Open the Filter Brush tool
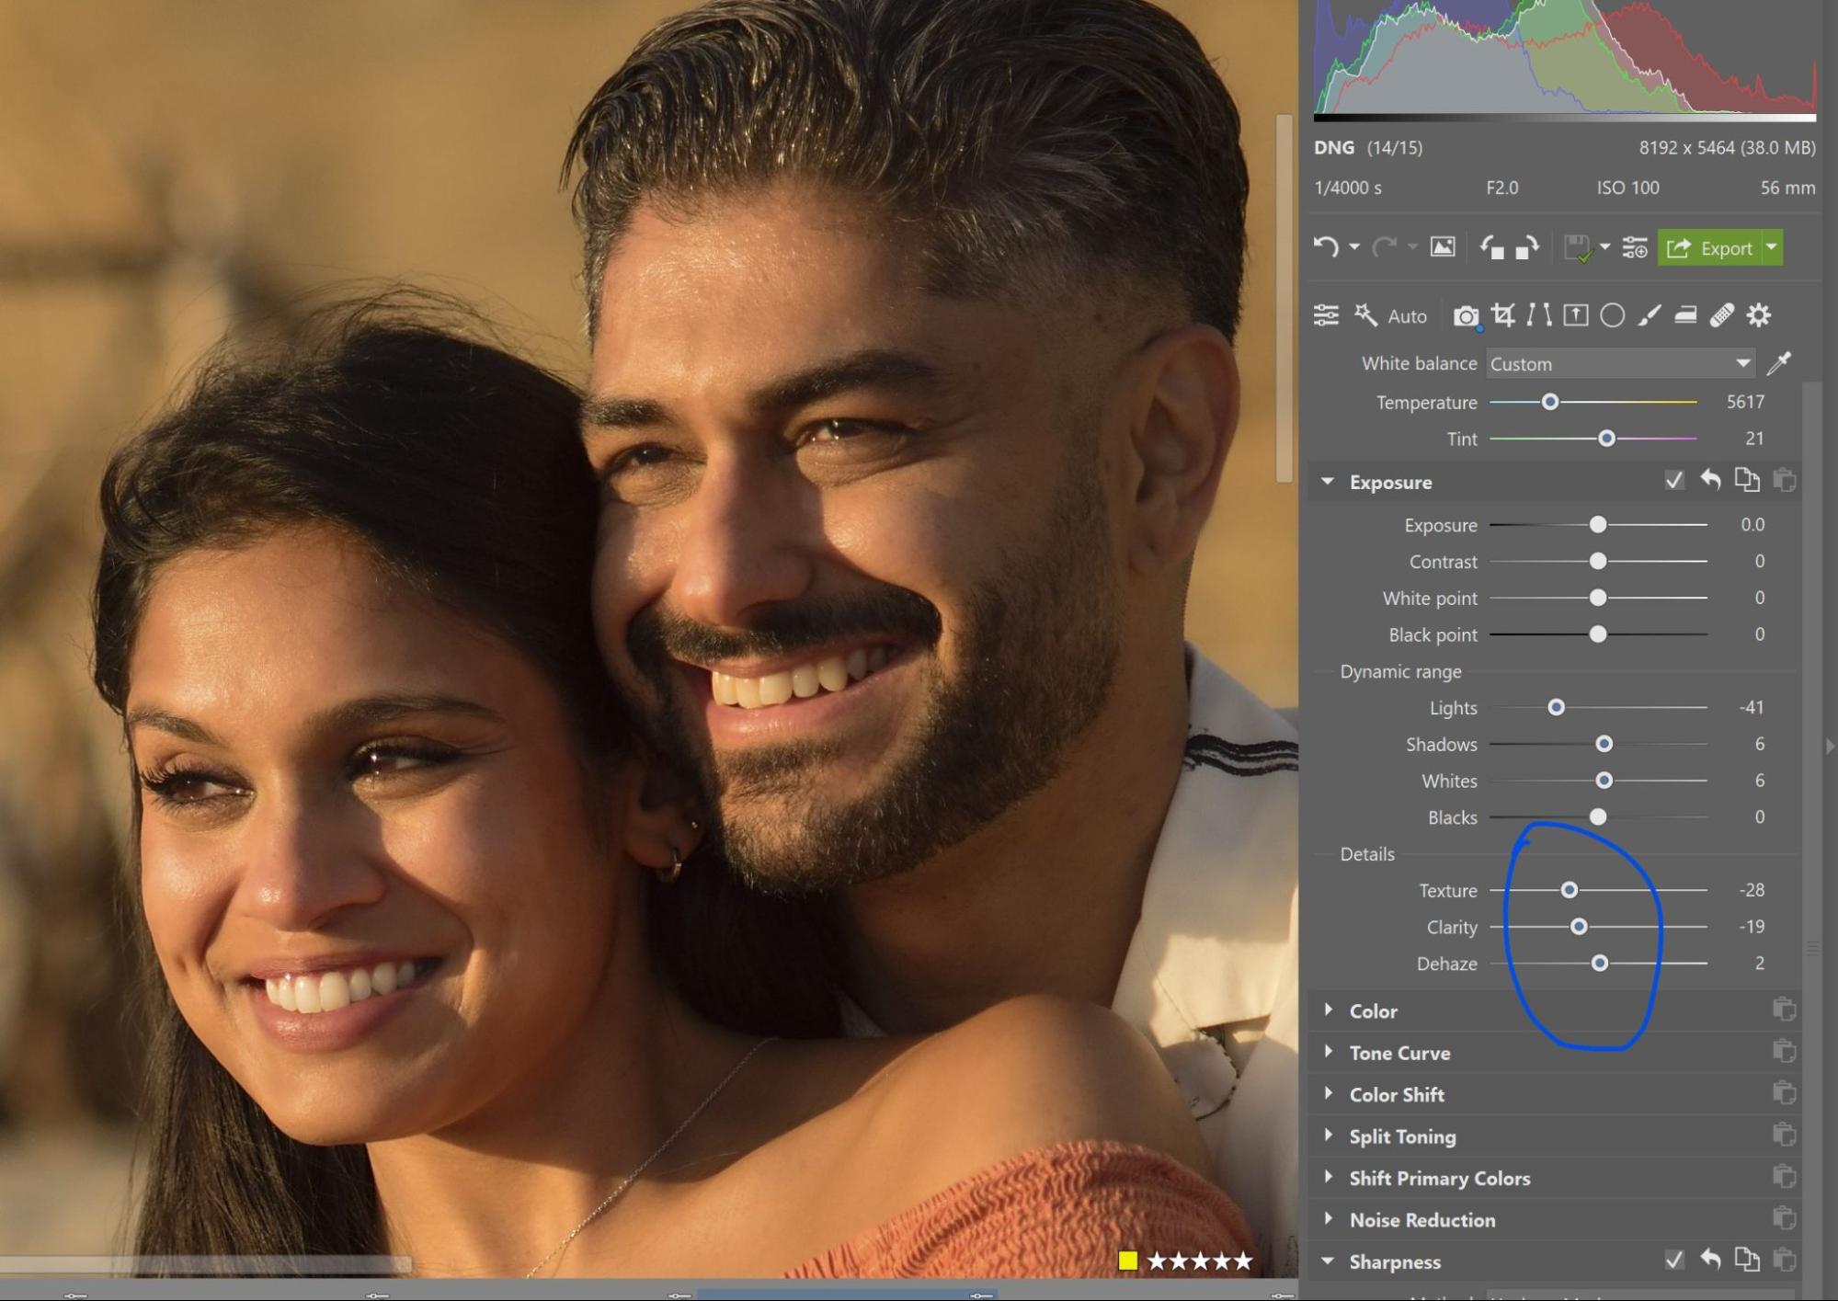The width and height of the screenshot is (1838, 1301). tap(1650, 315)
